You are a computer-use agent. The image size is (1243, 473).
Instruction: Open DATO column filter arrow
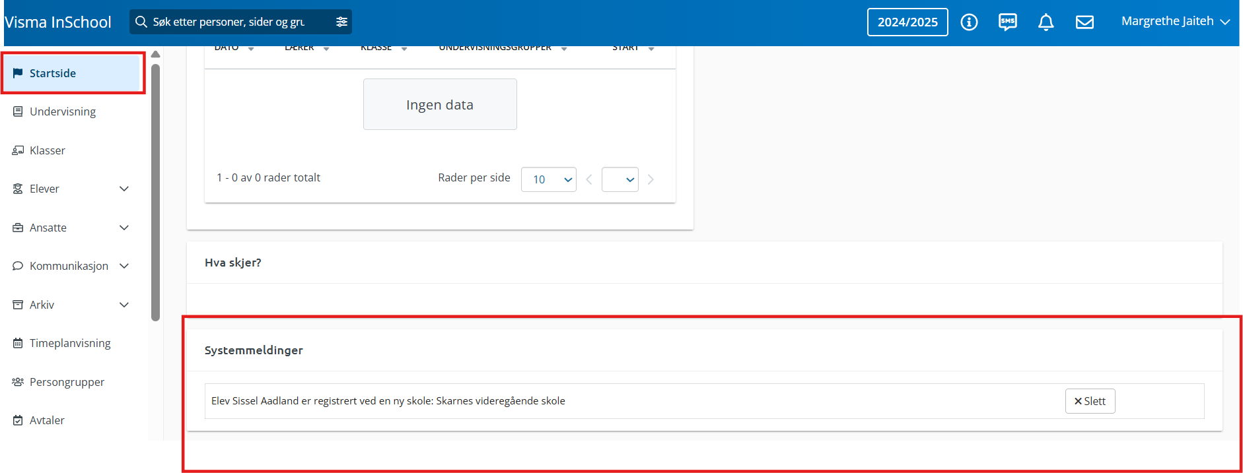[x=251, y=48]
